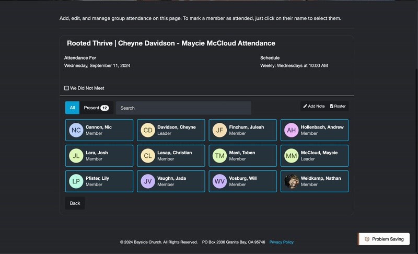Click the warning icon in Problem Saving toast
Image resolution: width=418 pixels, height=254 pixels.
pyautogui.click(x=367, y=239)
